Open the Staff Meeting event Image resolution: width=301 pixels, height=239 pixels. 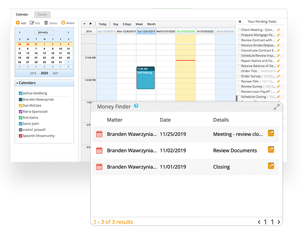146,78
